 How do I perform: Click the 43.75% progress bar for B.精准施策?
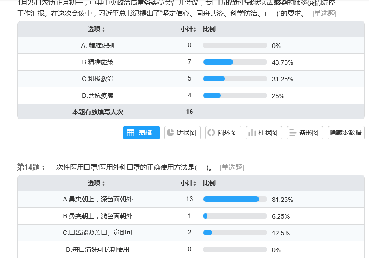(x=235, y=62)
